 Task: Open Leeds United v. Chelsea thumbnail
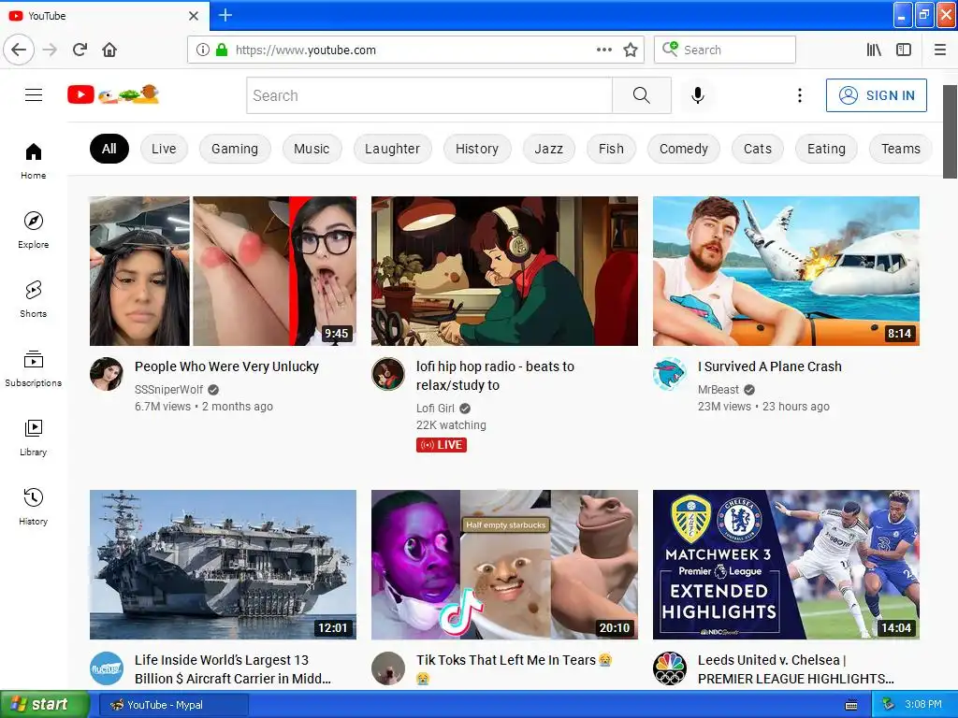(x=786, y=565)
